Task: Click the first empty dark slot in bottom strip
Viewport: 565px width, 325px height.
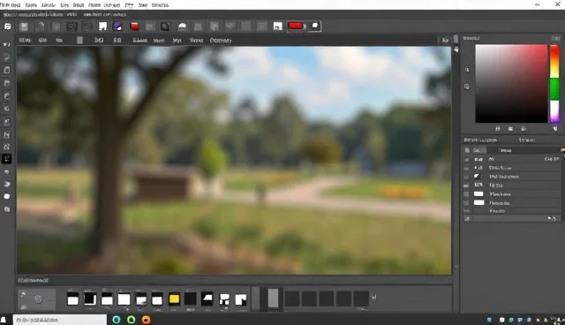Action: coord(292,299)
